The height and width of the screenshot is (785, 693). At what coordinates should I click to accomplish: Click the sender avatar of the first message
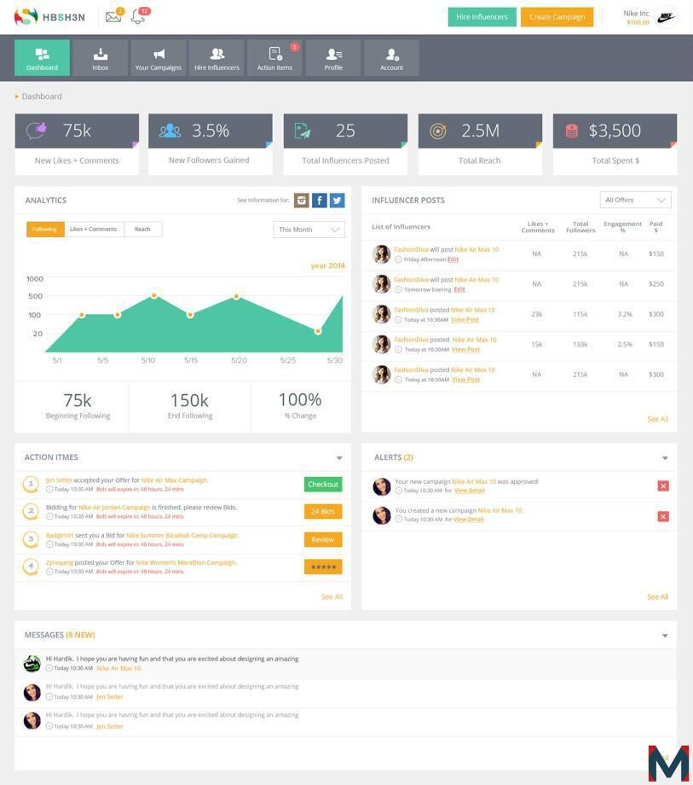pyautogui.click(x=32, y=663)
